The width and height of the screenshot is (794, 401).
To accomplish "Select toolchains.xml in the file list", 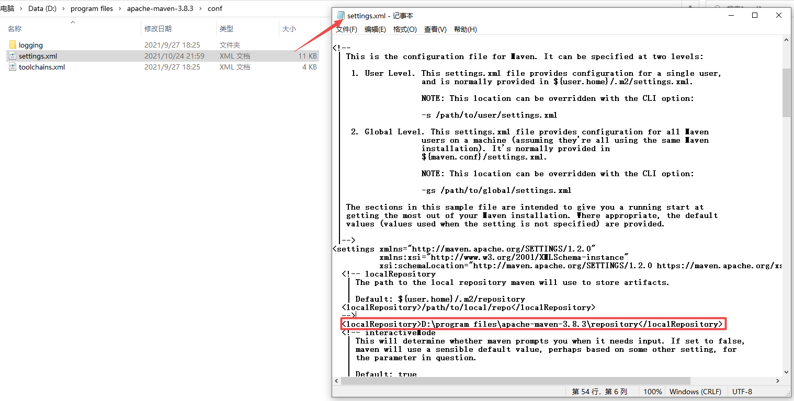I will [163, 67].
